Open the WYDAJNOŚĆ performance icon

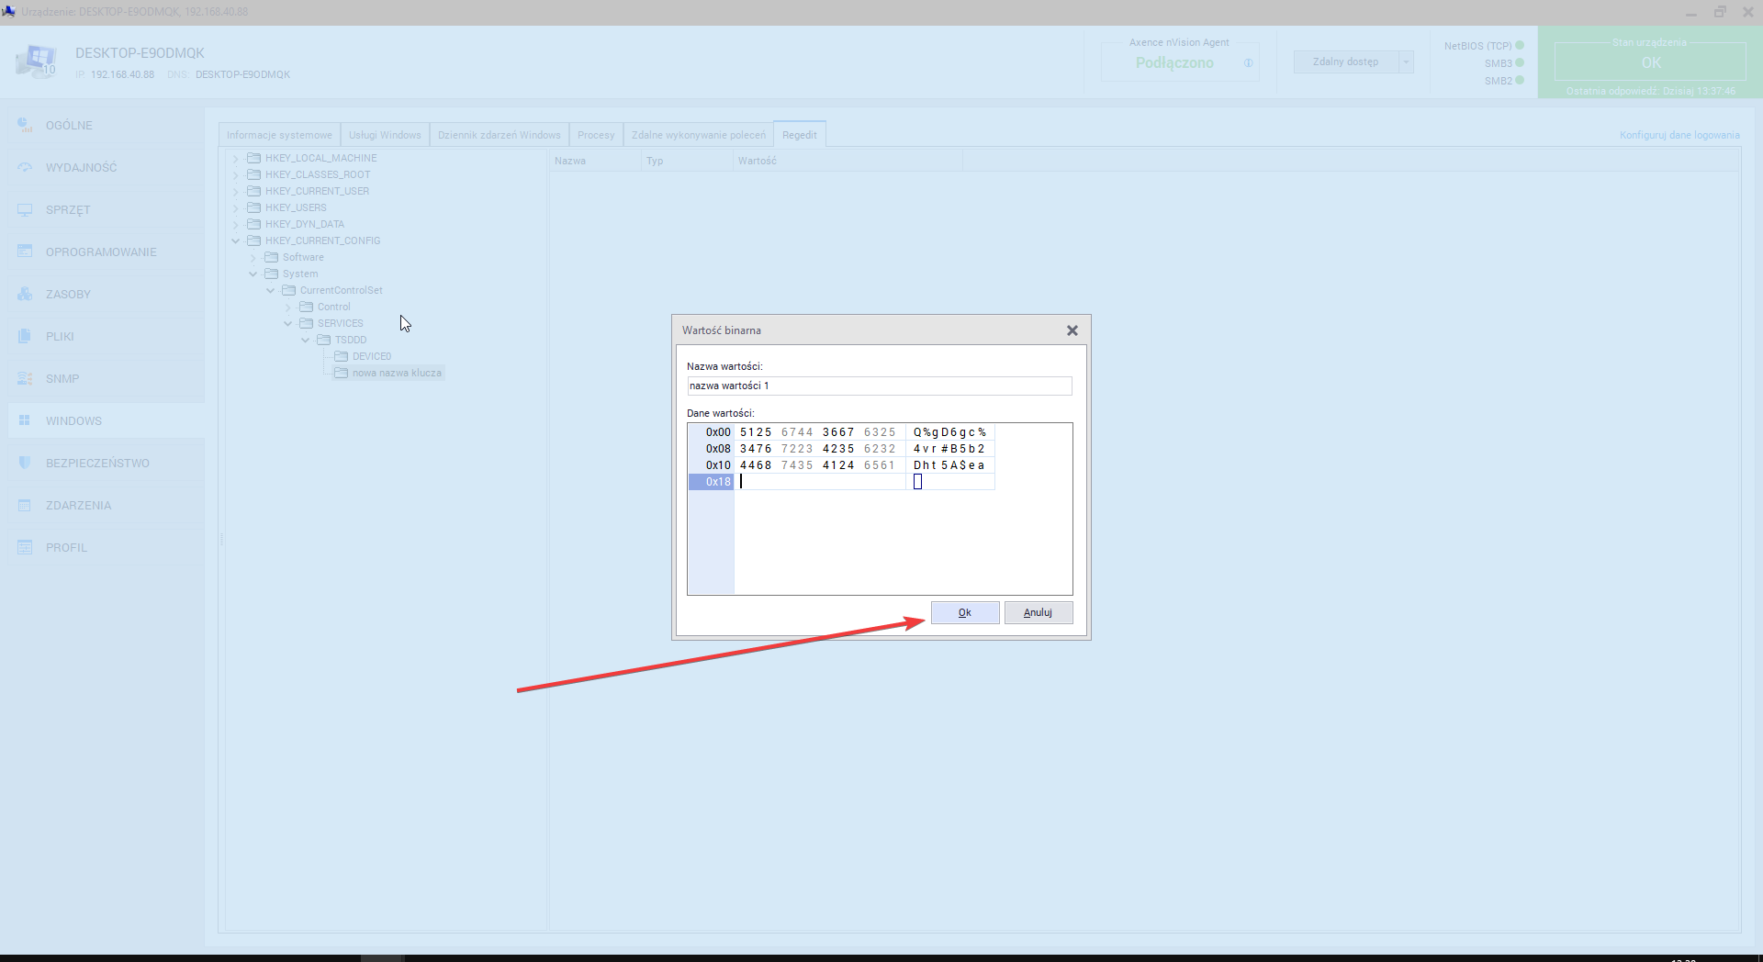click(25, 167)
